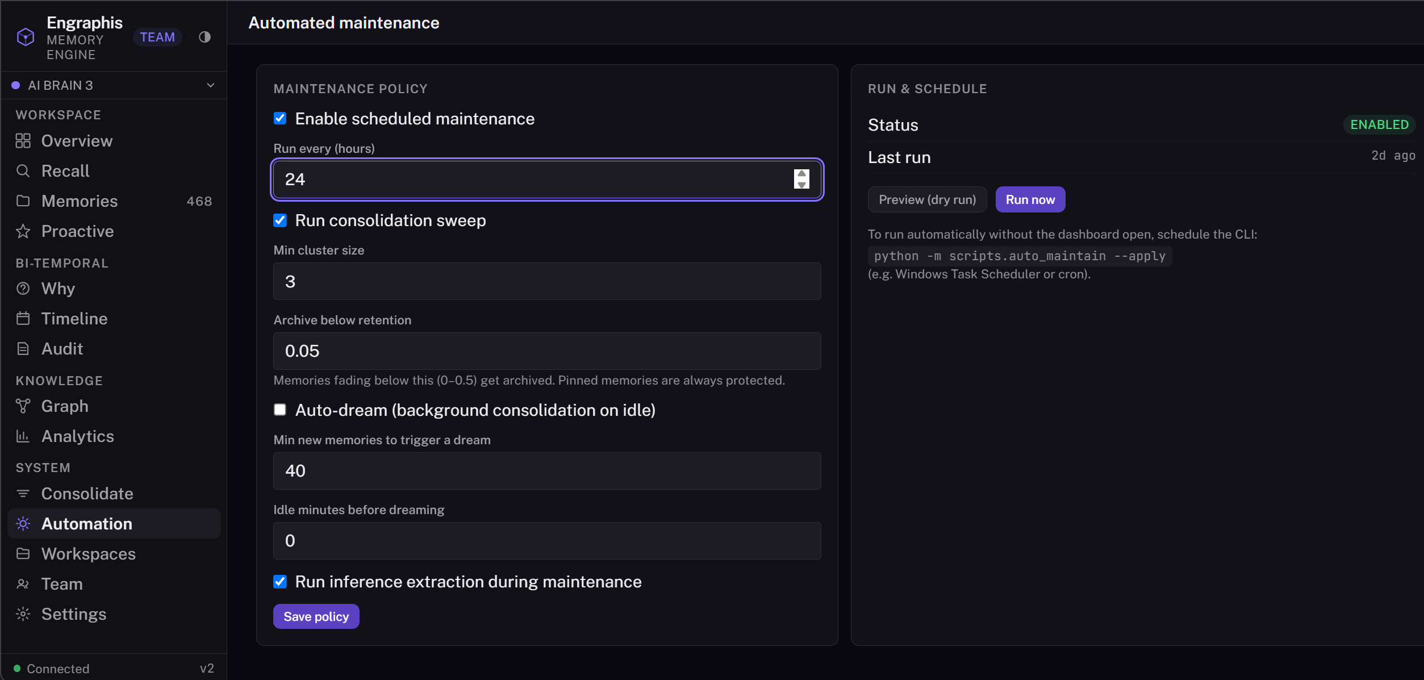Click the Audit document icon
The height and width of the screenshot is (680, 1424).
tap(23, 349)
